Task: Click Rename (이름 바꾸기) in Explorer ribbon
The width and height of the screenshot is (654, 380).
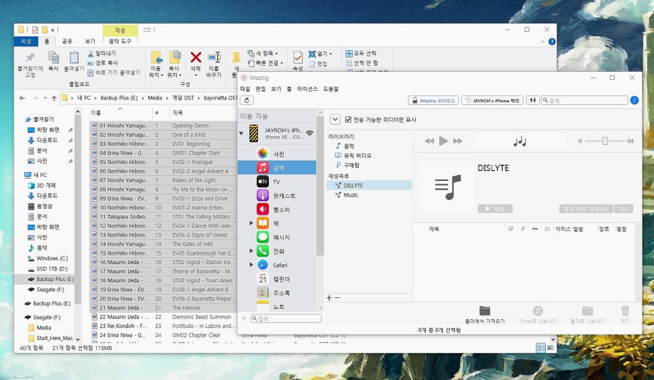Action: (x=213, y=64)
